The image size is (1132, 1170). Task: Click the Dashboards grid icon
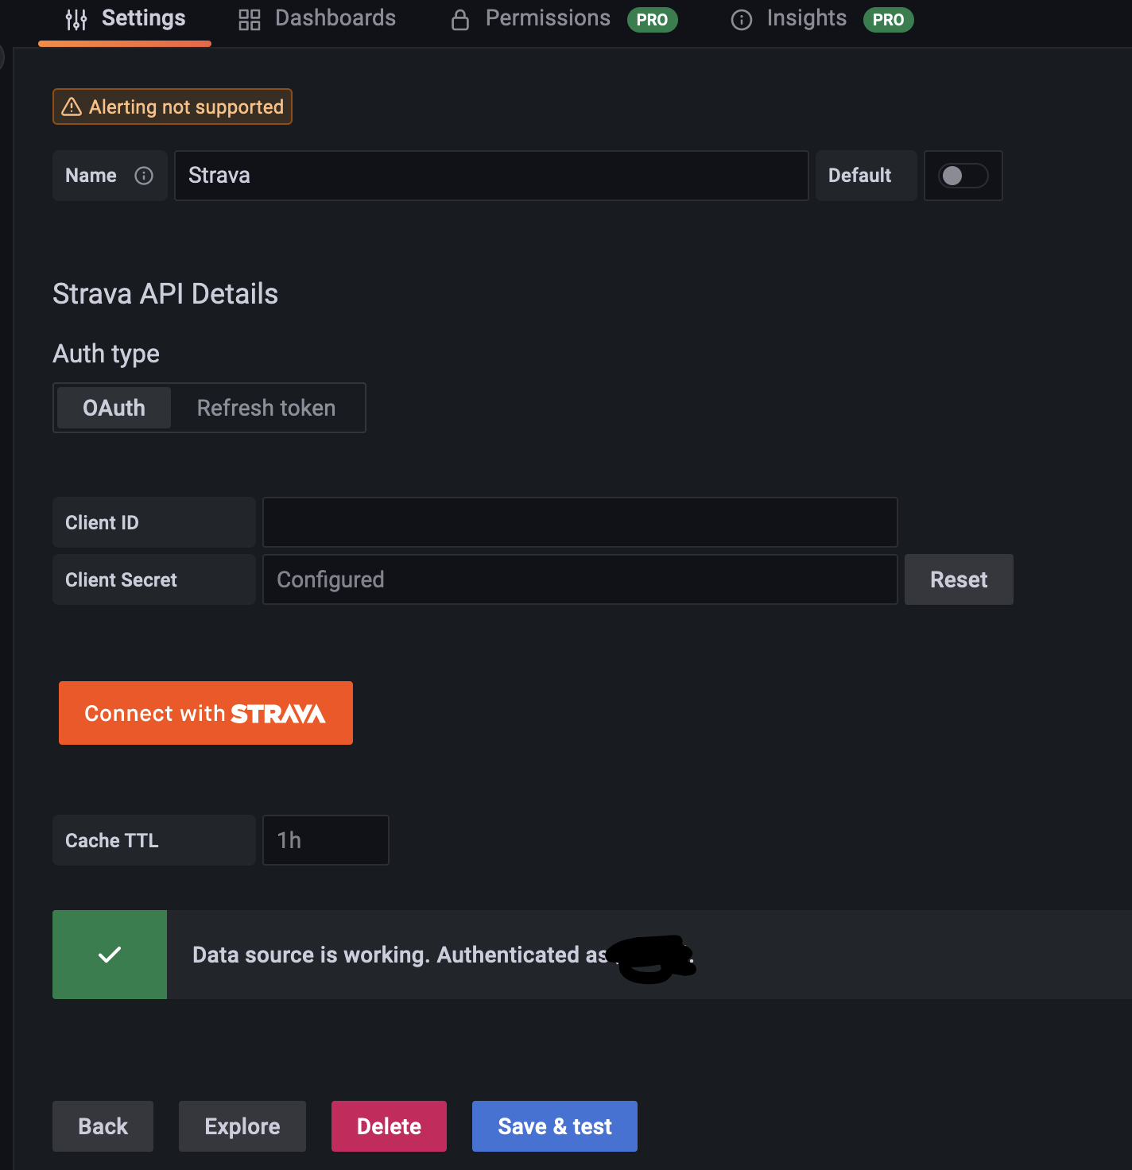pyautogui.click(x=250, y=19)
